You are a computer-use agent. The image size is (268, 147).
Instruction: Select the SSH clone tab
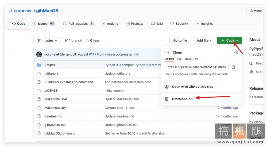(180, 59)
